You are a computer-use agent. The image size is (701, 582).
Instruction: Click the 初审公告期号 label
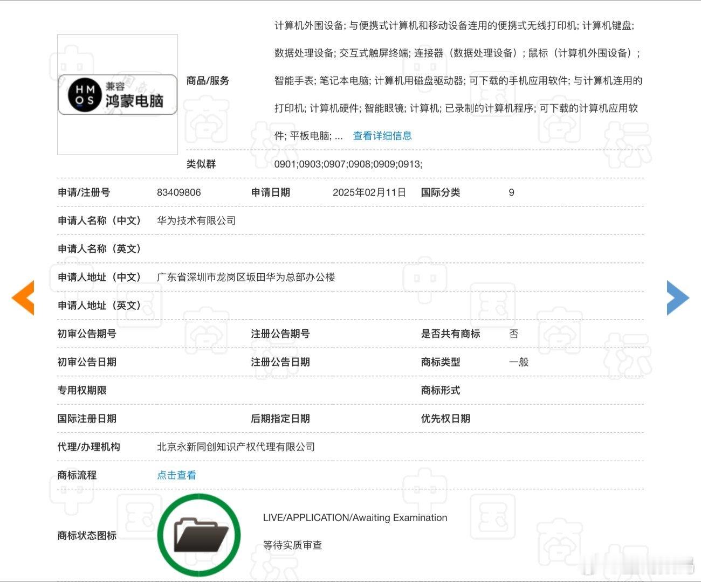point(87,334)
